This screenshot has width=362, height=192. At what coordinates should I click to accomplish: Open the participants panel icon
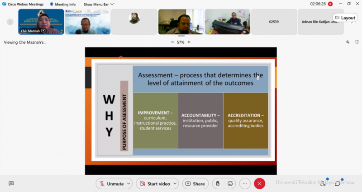pos(323,183)
